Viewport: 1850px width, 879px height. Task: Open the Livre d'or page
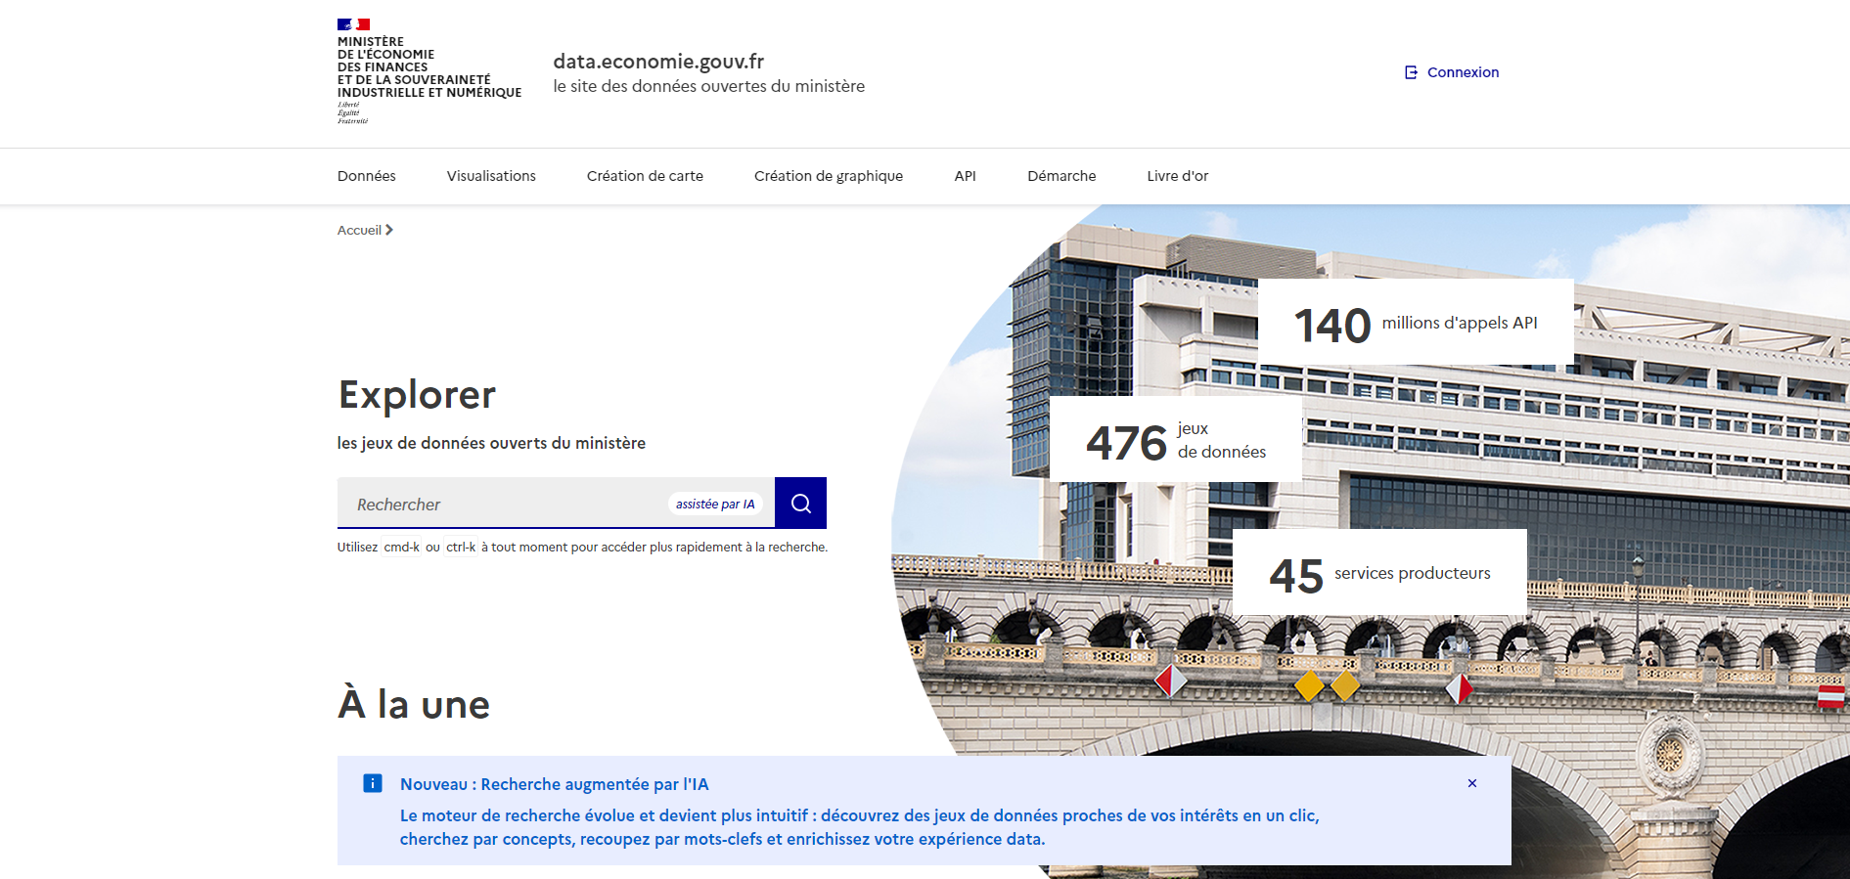1178,176
